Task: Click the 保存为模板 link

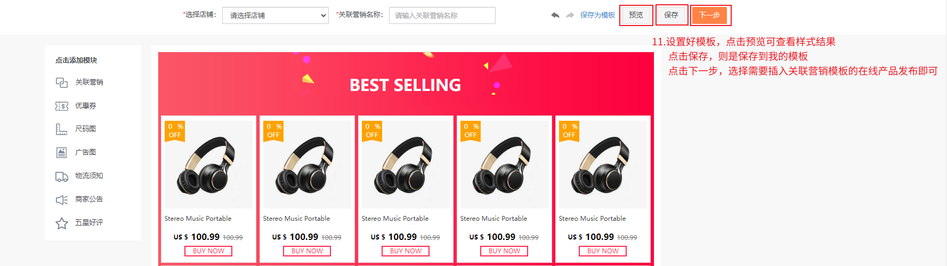Action: point(597,15)
